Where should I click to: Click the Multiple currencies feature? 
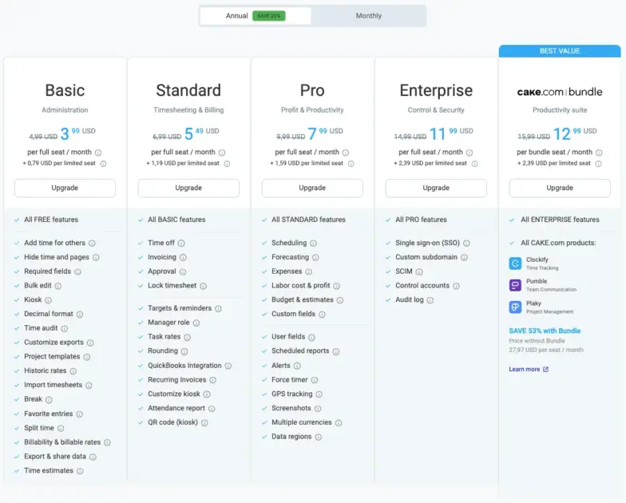302,422
